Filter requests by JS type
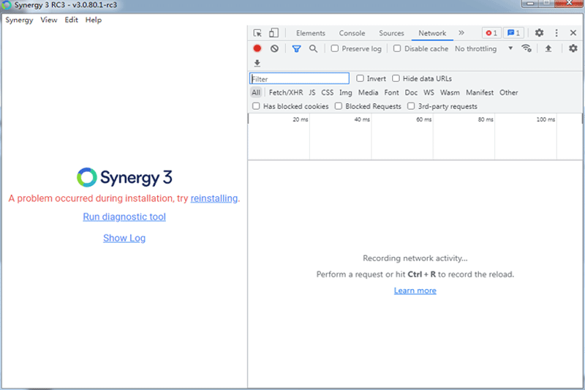585x390 pixels. point(312,92)
